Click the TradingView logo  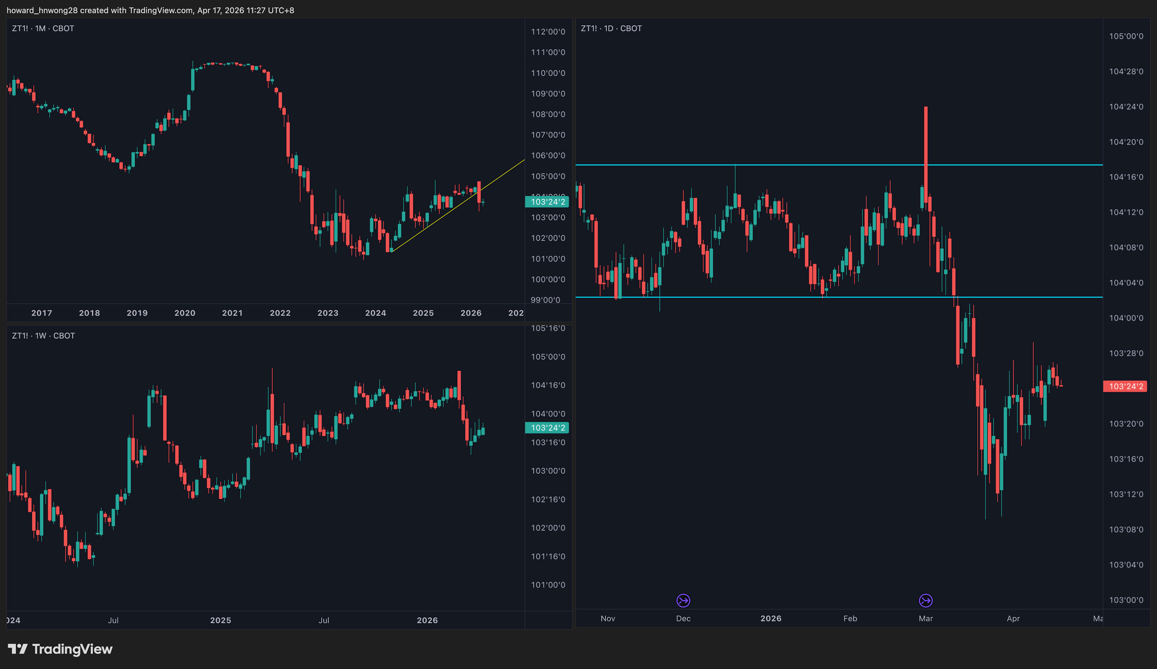pos(60,649)
